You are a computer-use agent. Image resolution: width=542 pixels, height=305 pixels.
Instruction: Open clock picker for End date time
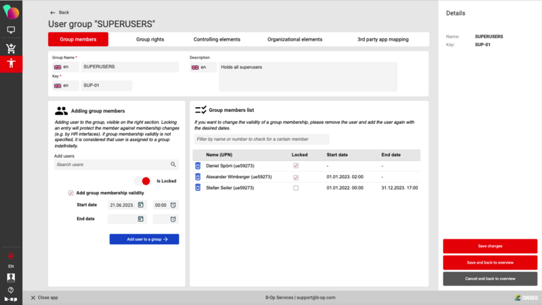coord(173,219)
